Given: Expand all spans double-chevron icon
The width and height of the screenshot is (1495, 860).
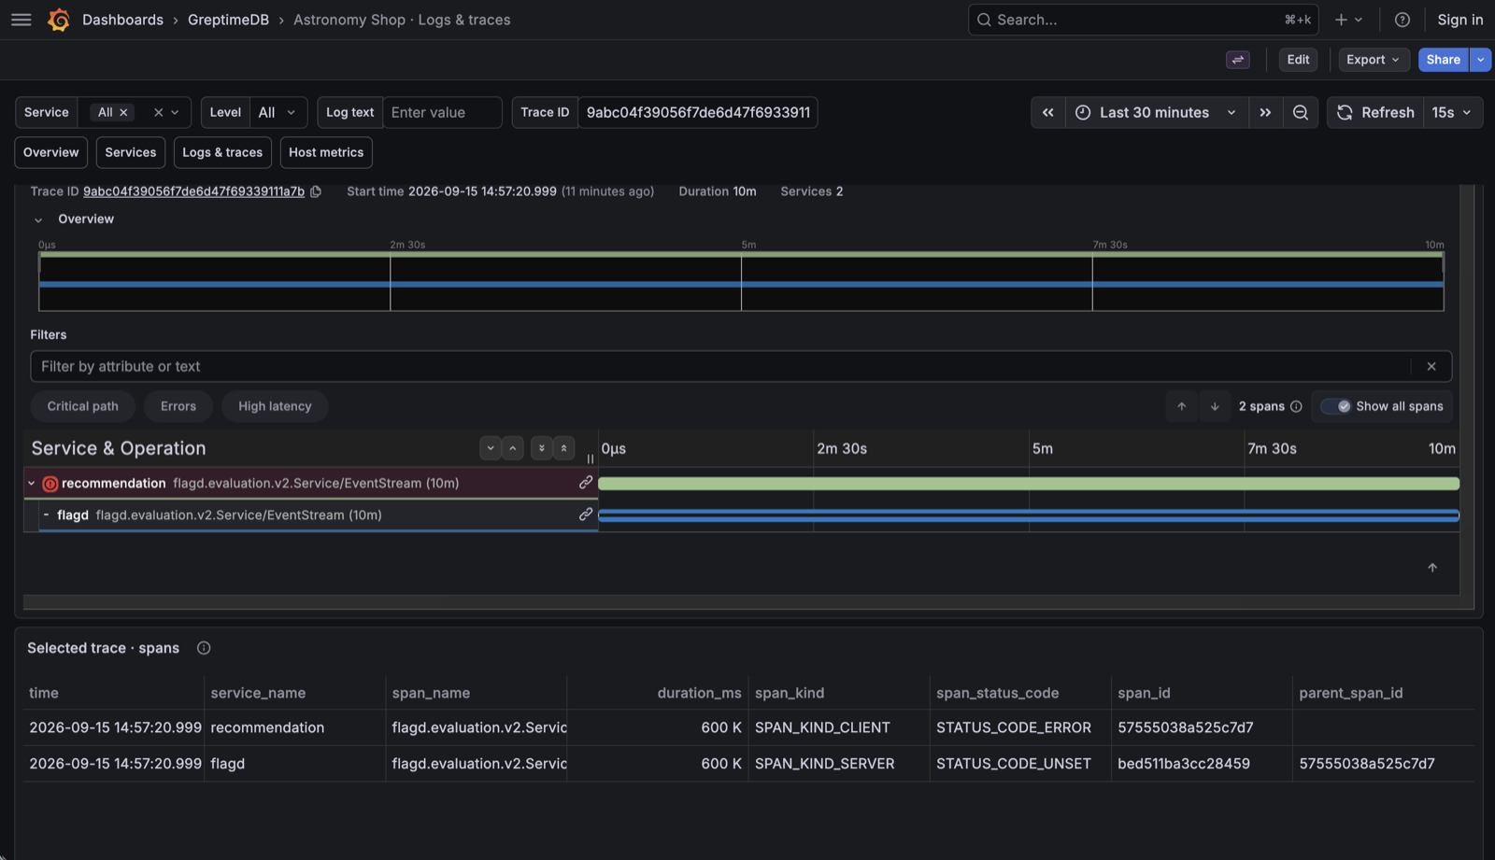Looking at the screenshot, I should coord(541,448).
